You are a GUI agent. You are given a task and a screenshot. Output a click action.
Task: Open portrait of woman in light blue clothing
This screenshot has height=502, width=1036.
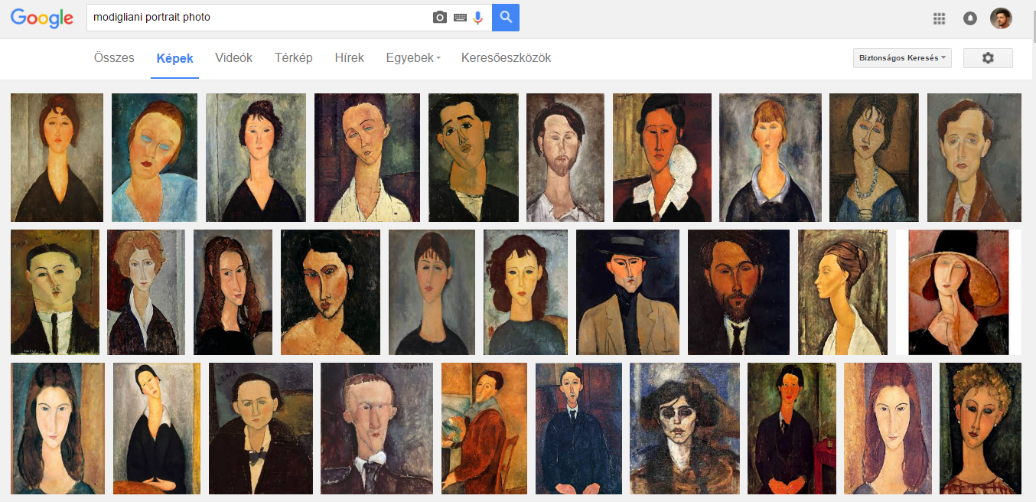coord(155,158)
